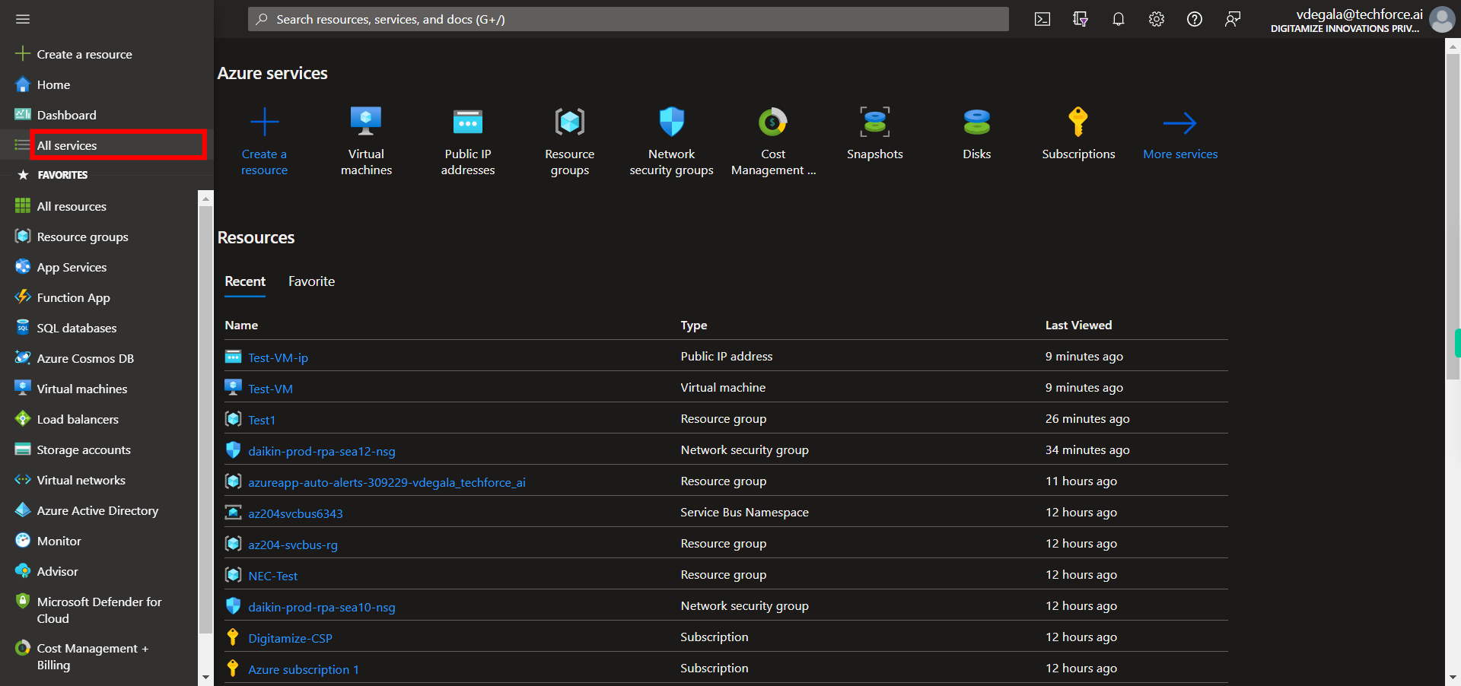Viewport: 1461px width, 686px height.
Task: Open azureapp-auto-alerts-309229 resource group link
Action: click(387, 482)
